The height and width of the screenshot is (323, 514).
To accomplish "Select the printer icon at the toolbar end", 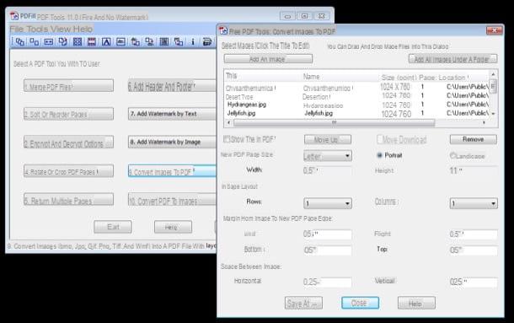I will [x=207, y=41].
